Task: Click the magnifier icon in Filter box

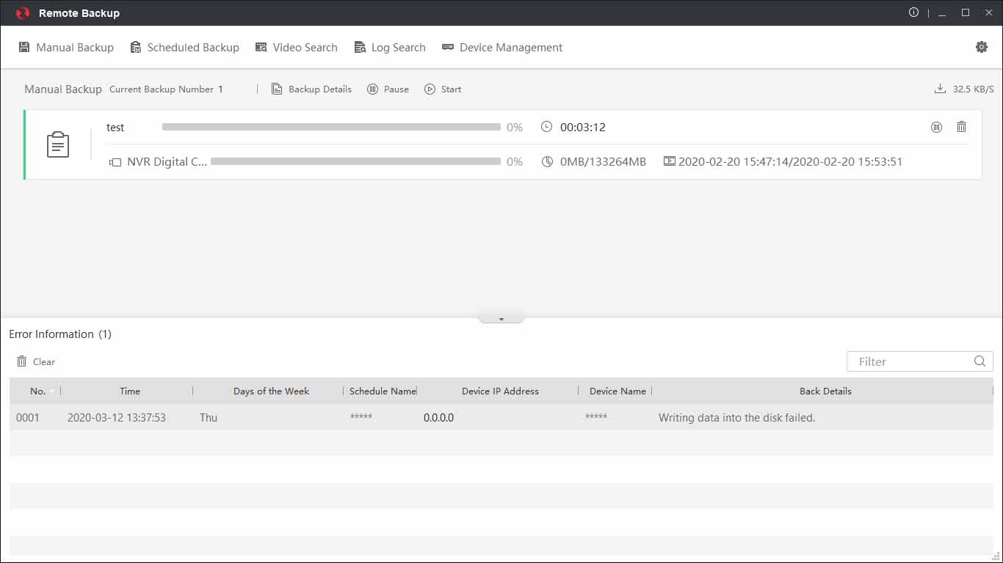Action: tap(980, 361)
